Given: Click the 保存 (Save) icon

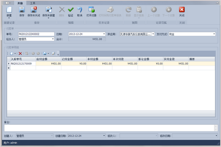Looking at the screenshot, I should click(22, 10).
